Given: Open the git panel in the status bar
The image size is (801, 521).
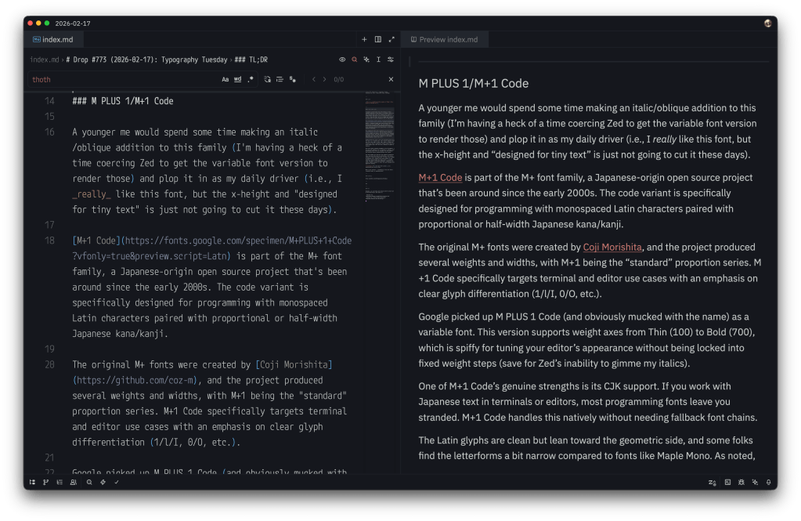Looking at the screenshot, I should (x=46, y=482).
